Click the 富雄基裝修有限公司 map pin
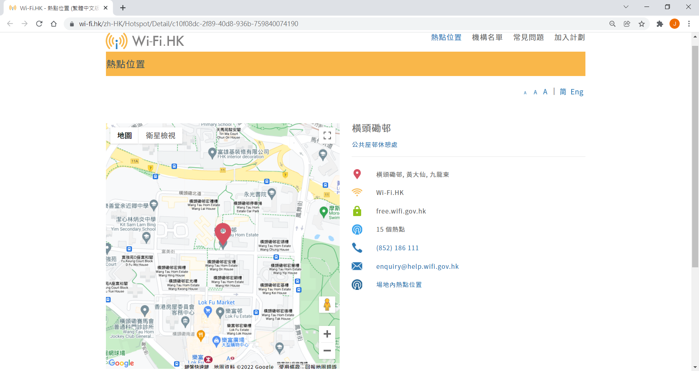The image size is (699, 371). [212, 153]
